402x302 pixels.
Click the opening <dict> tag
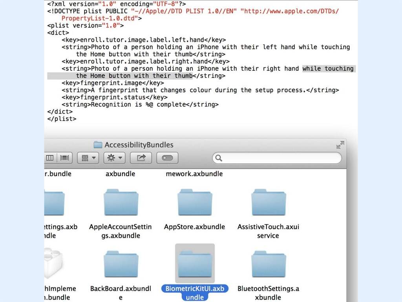tap(58, 33)
